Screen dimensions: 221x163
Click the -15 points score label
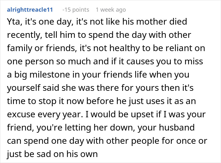point(76,10)
